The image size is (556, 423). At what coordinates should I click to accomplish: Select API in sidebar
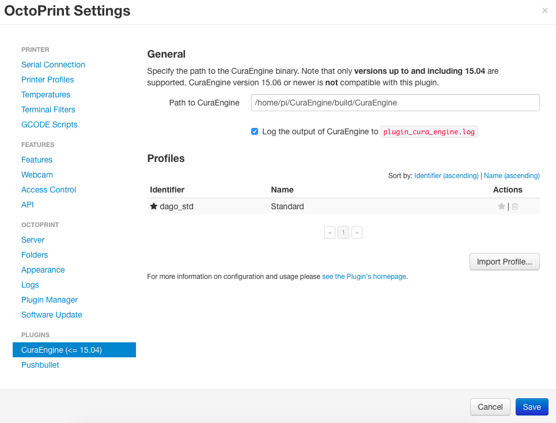point(27,205)
